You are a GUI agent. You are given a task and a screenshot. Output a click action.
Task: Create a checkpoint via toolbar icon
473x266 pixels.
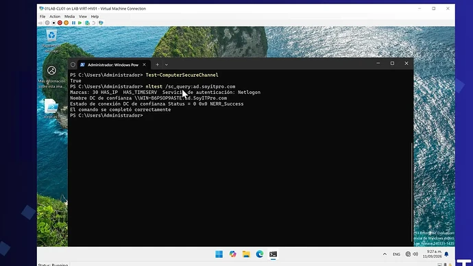click(87, 23)
